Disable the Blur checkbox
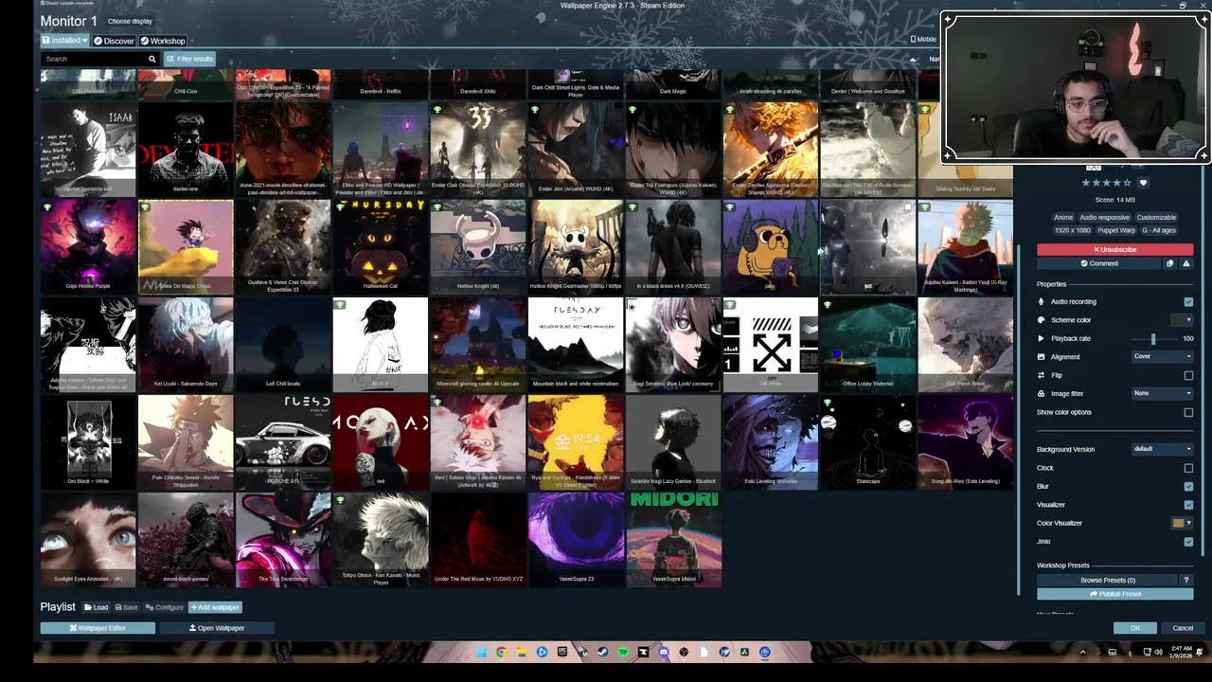1212x682 pixels. (x=1188, y=486)
